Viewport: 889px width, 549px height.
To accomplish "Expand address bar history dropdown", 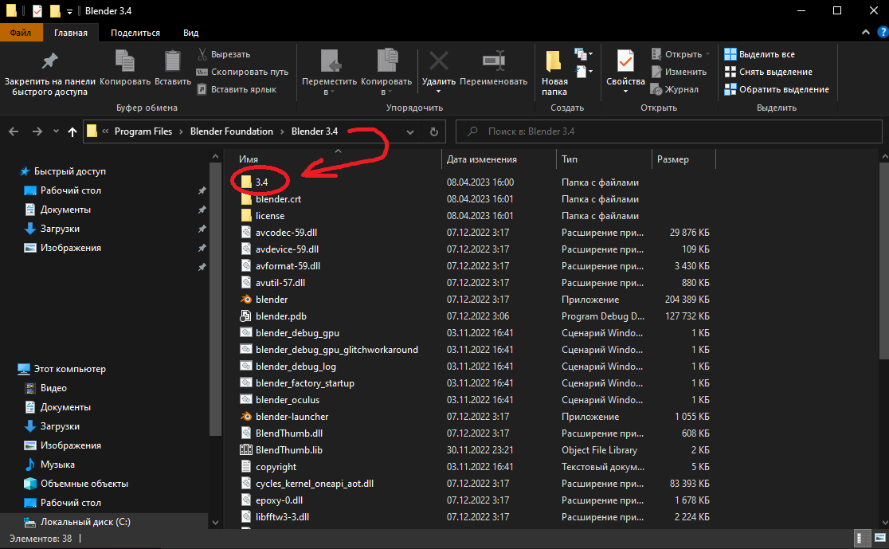I will point(410,131).
